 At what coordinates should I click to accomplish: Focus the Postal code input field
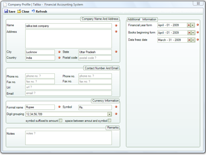95,58
